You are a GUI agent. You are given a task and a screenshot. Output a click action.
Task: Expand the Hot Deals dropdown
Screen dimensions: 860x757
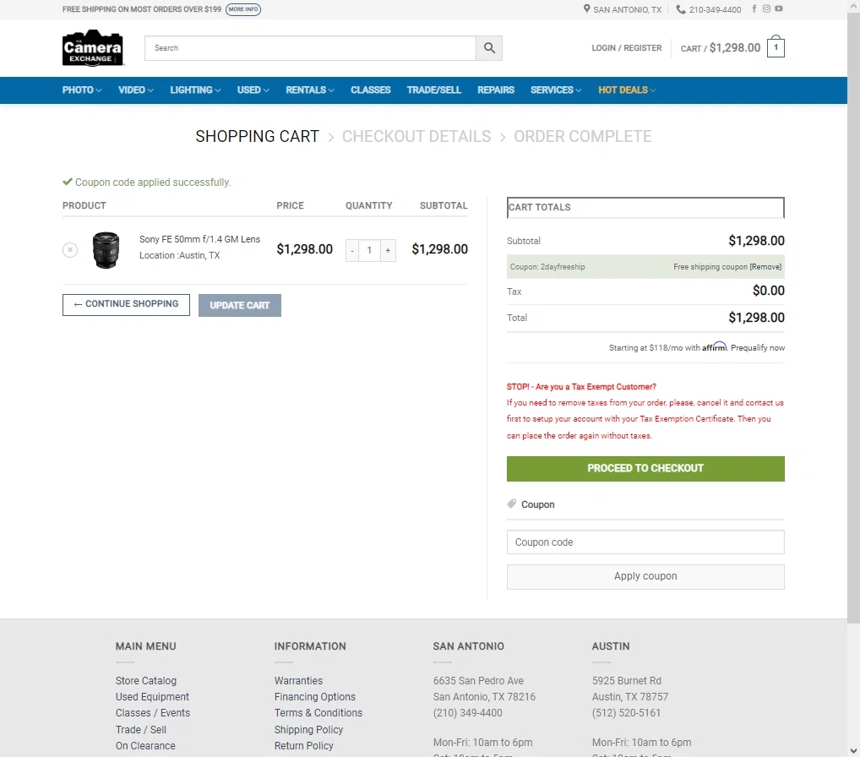(627, 90)
